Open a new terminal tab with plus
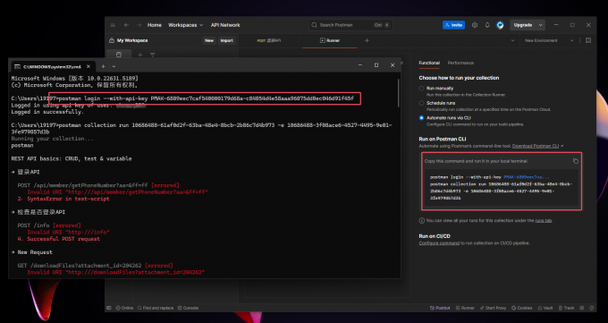608x323 pixels. pyautogui.click(x=103, y=66)
